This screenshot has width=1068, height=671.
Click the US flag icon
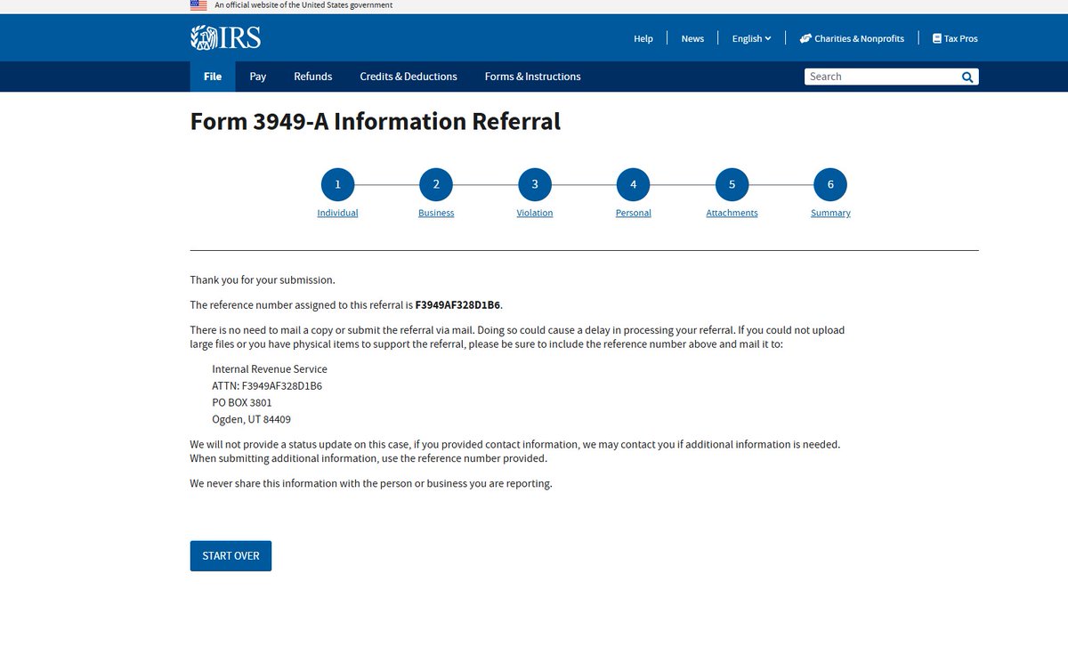click(198, 5)
